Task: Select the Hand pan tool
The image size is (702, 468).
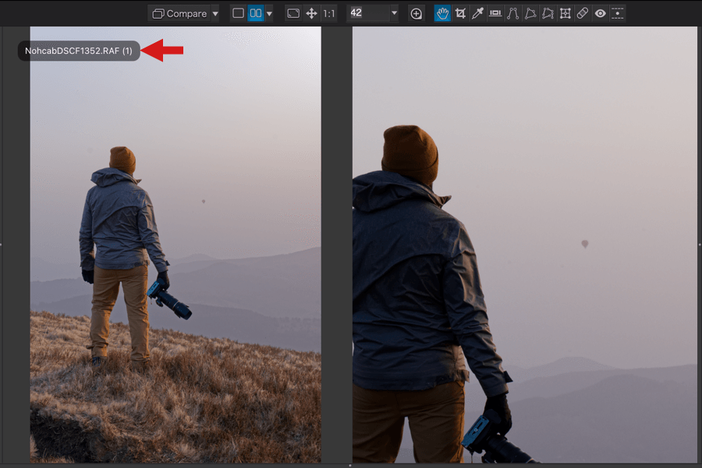Action: [442, 13]
